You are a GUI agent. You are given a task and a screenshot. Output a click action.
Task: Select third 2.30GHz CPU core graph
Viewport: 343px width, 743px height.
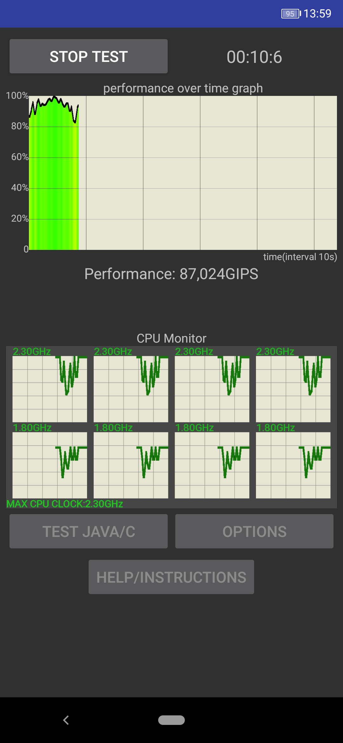[212, 389]
